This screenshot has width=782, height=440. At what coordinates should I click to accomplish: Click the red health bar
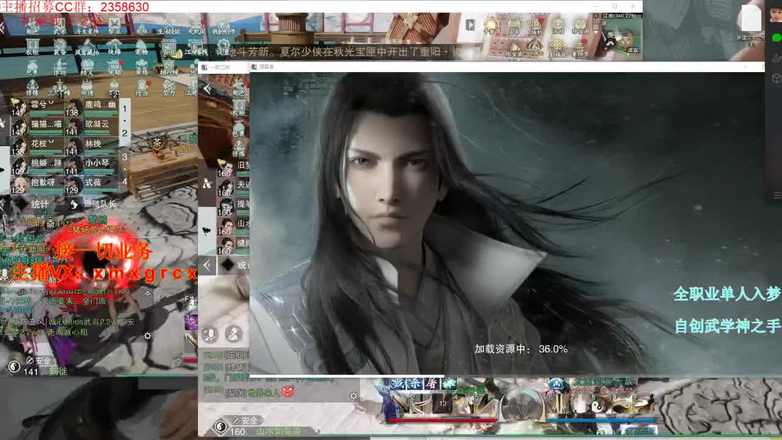443,420
